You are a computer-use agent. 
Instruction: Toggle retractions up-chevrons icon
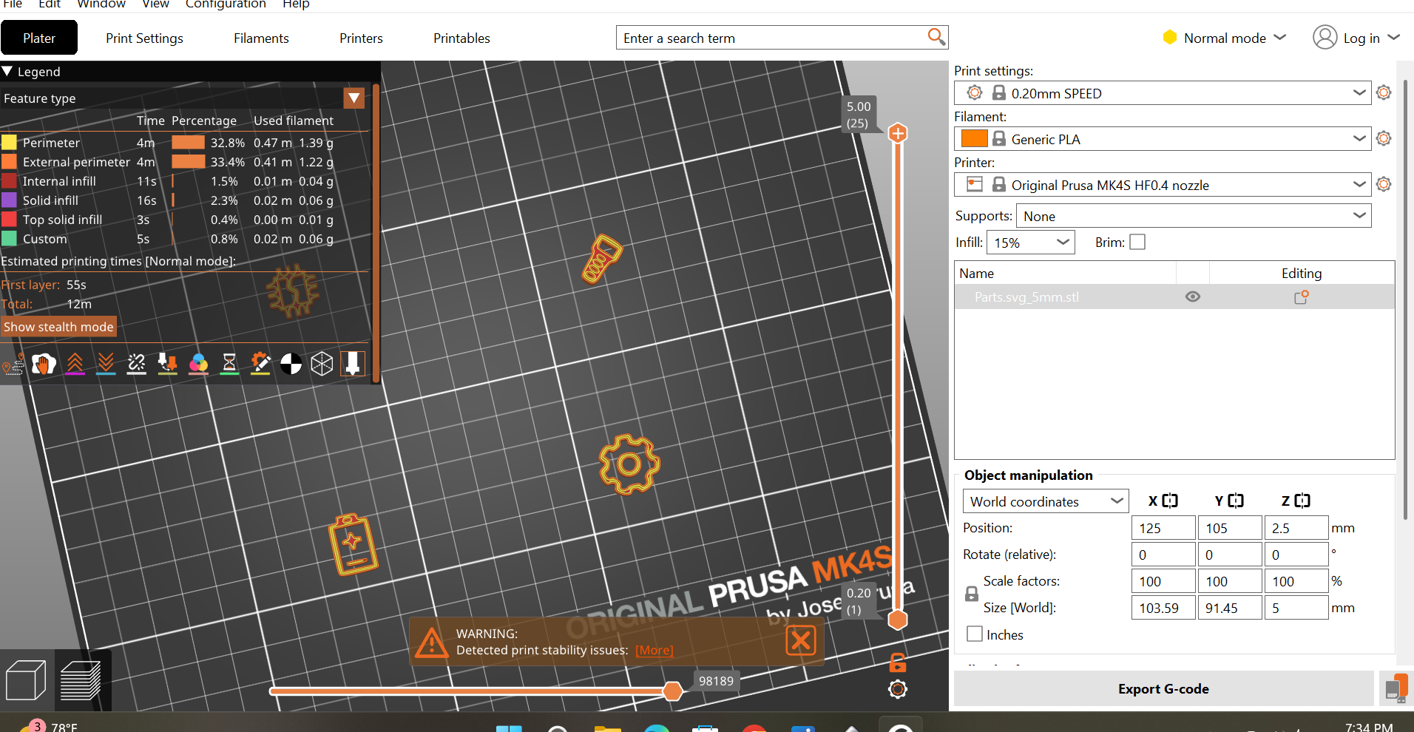(75, 364)
